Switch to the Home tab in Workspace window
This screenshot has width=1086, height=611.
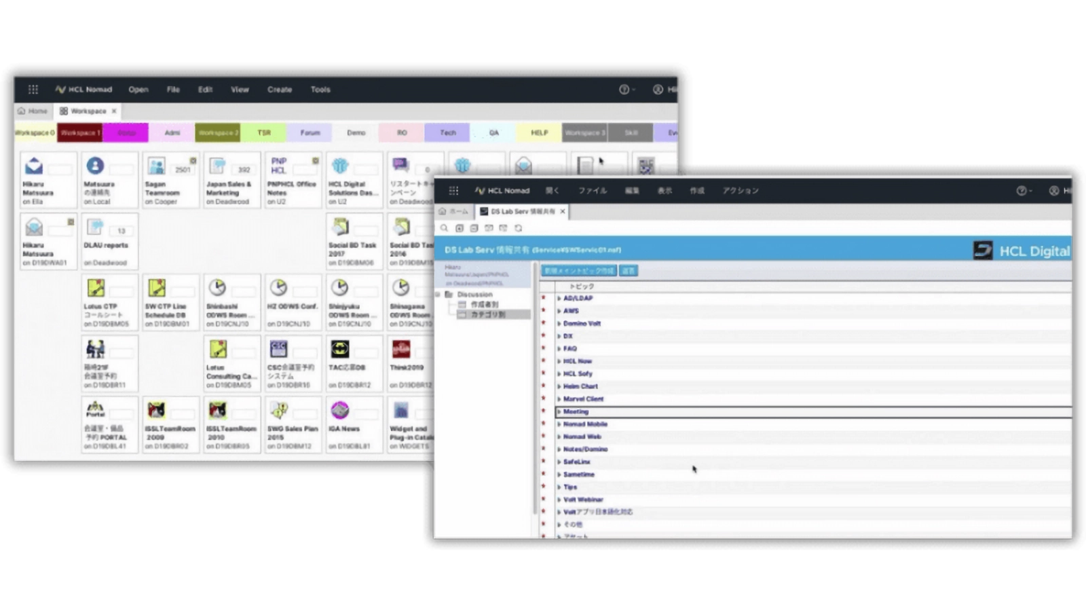pyautogui.click(x=33, y=111)
